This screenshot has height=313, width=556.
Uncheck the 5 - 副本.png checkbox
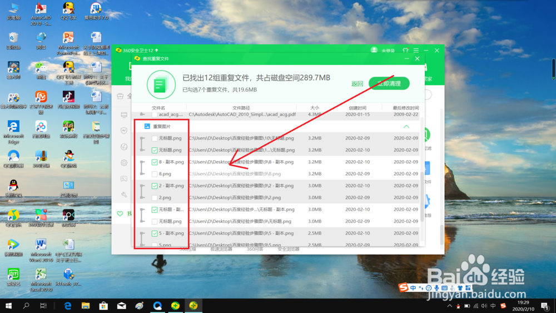(x=154, y=233)
